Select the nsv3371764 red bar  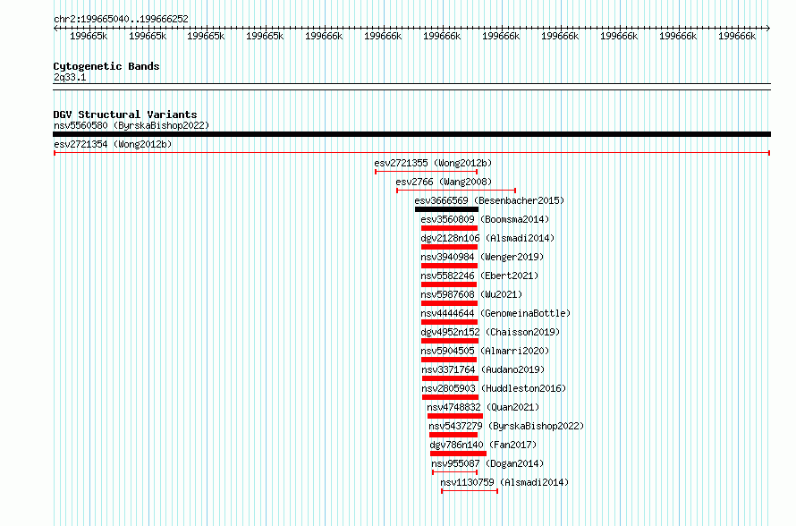pyautogui.click(x=450, y=378)
